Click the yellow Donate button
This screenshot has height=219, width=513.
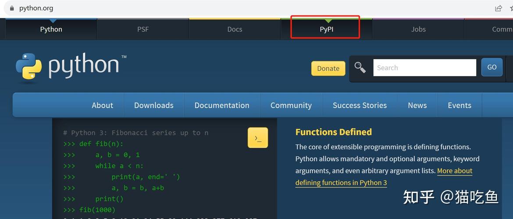pos(328,68)
